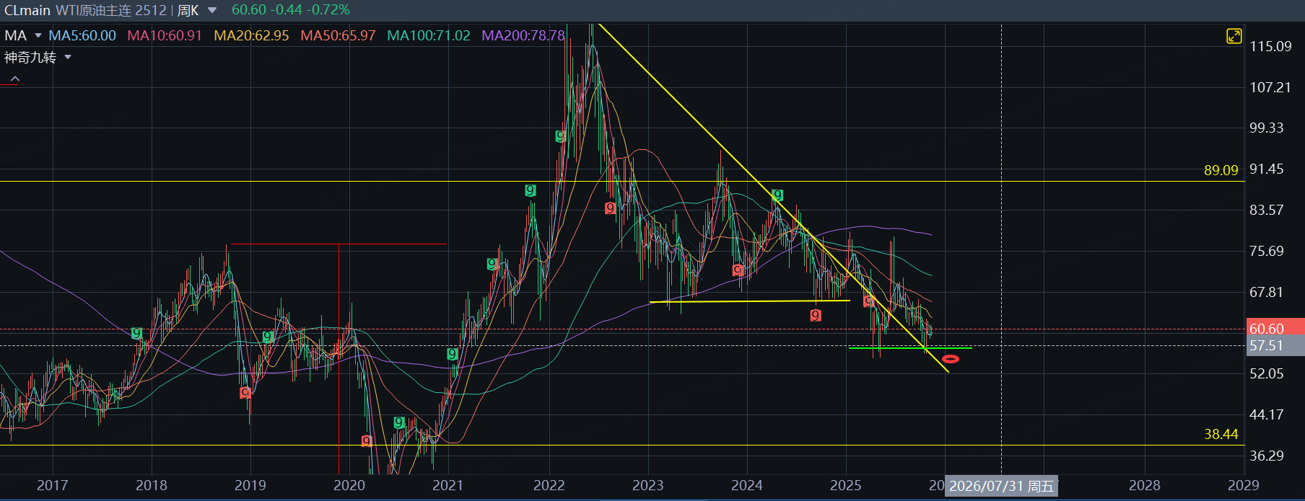
Task: Click the 83.57 price axis label
Action: 1267,210
